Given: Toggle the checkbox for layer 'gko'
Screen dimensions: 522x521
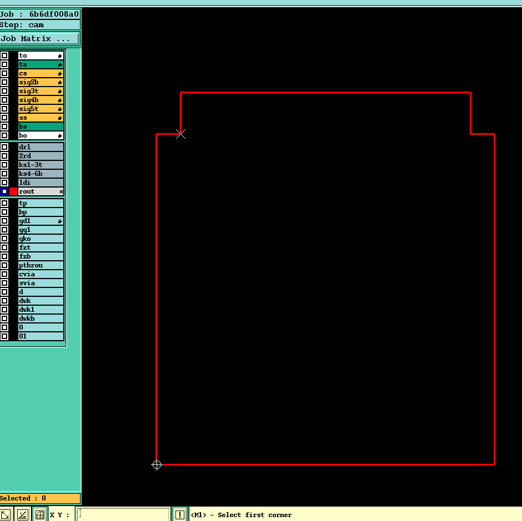Looking at the screenshot, I should click(x=4, y=239).
